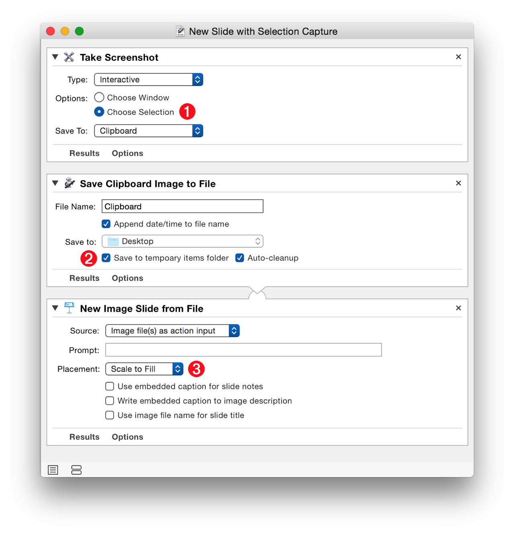Open the Save to Desktop folder popup
Screen dimensions: 514x535
(x=183, y=241)
